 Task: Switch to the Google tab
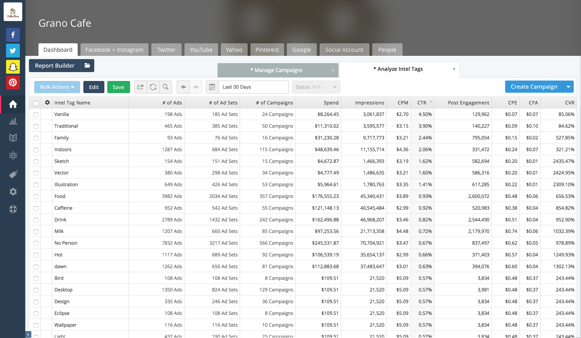point(302,50)
